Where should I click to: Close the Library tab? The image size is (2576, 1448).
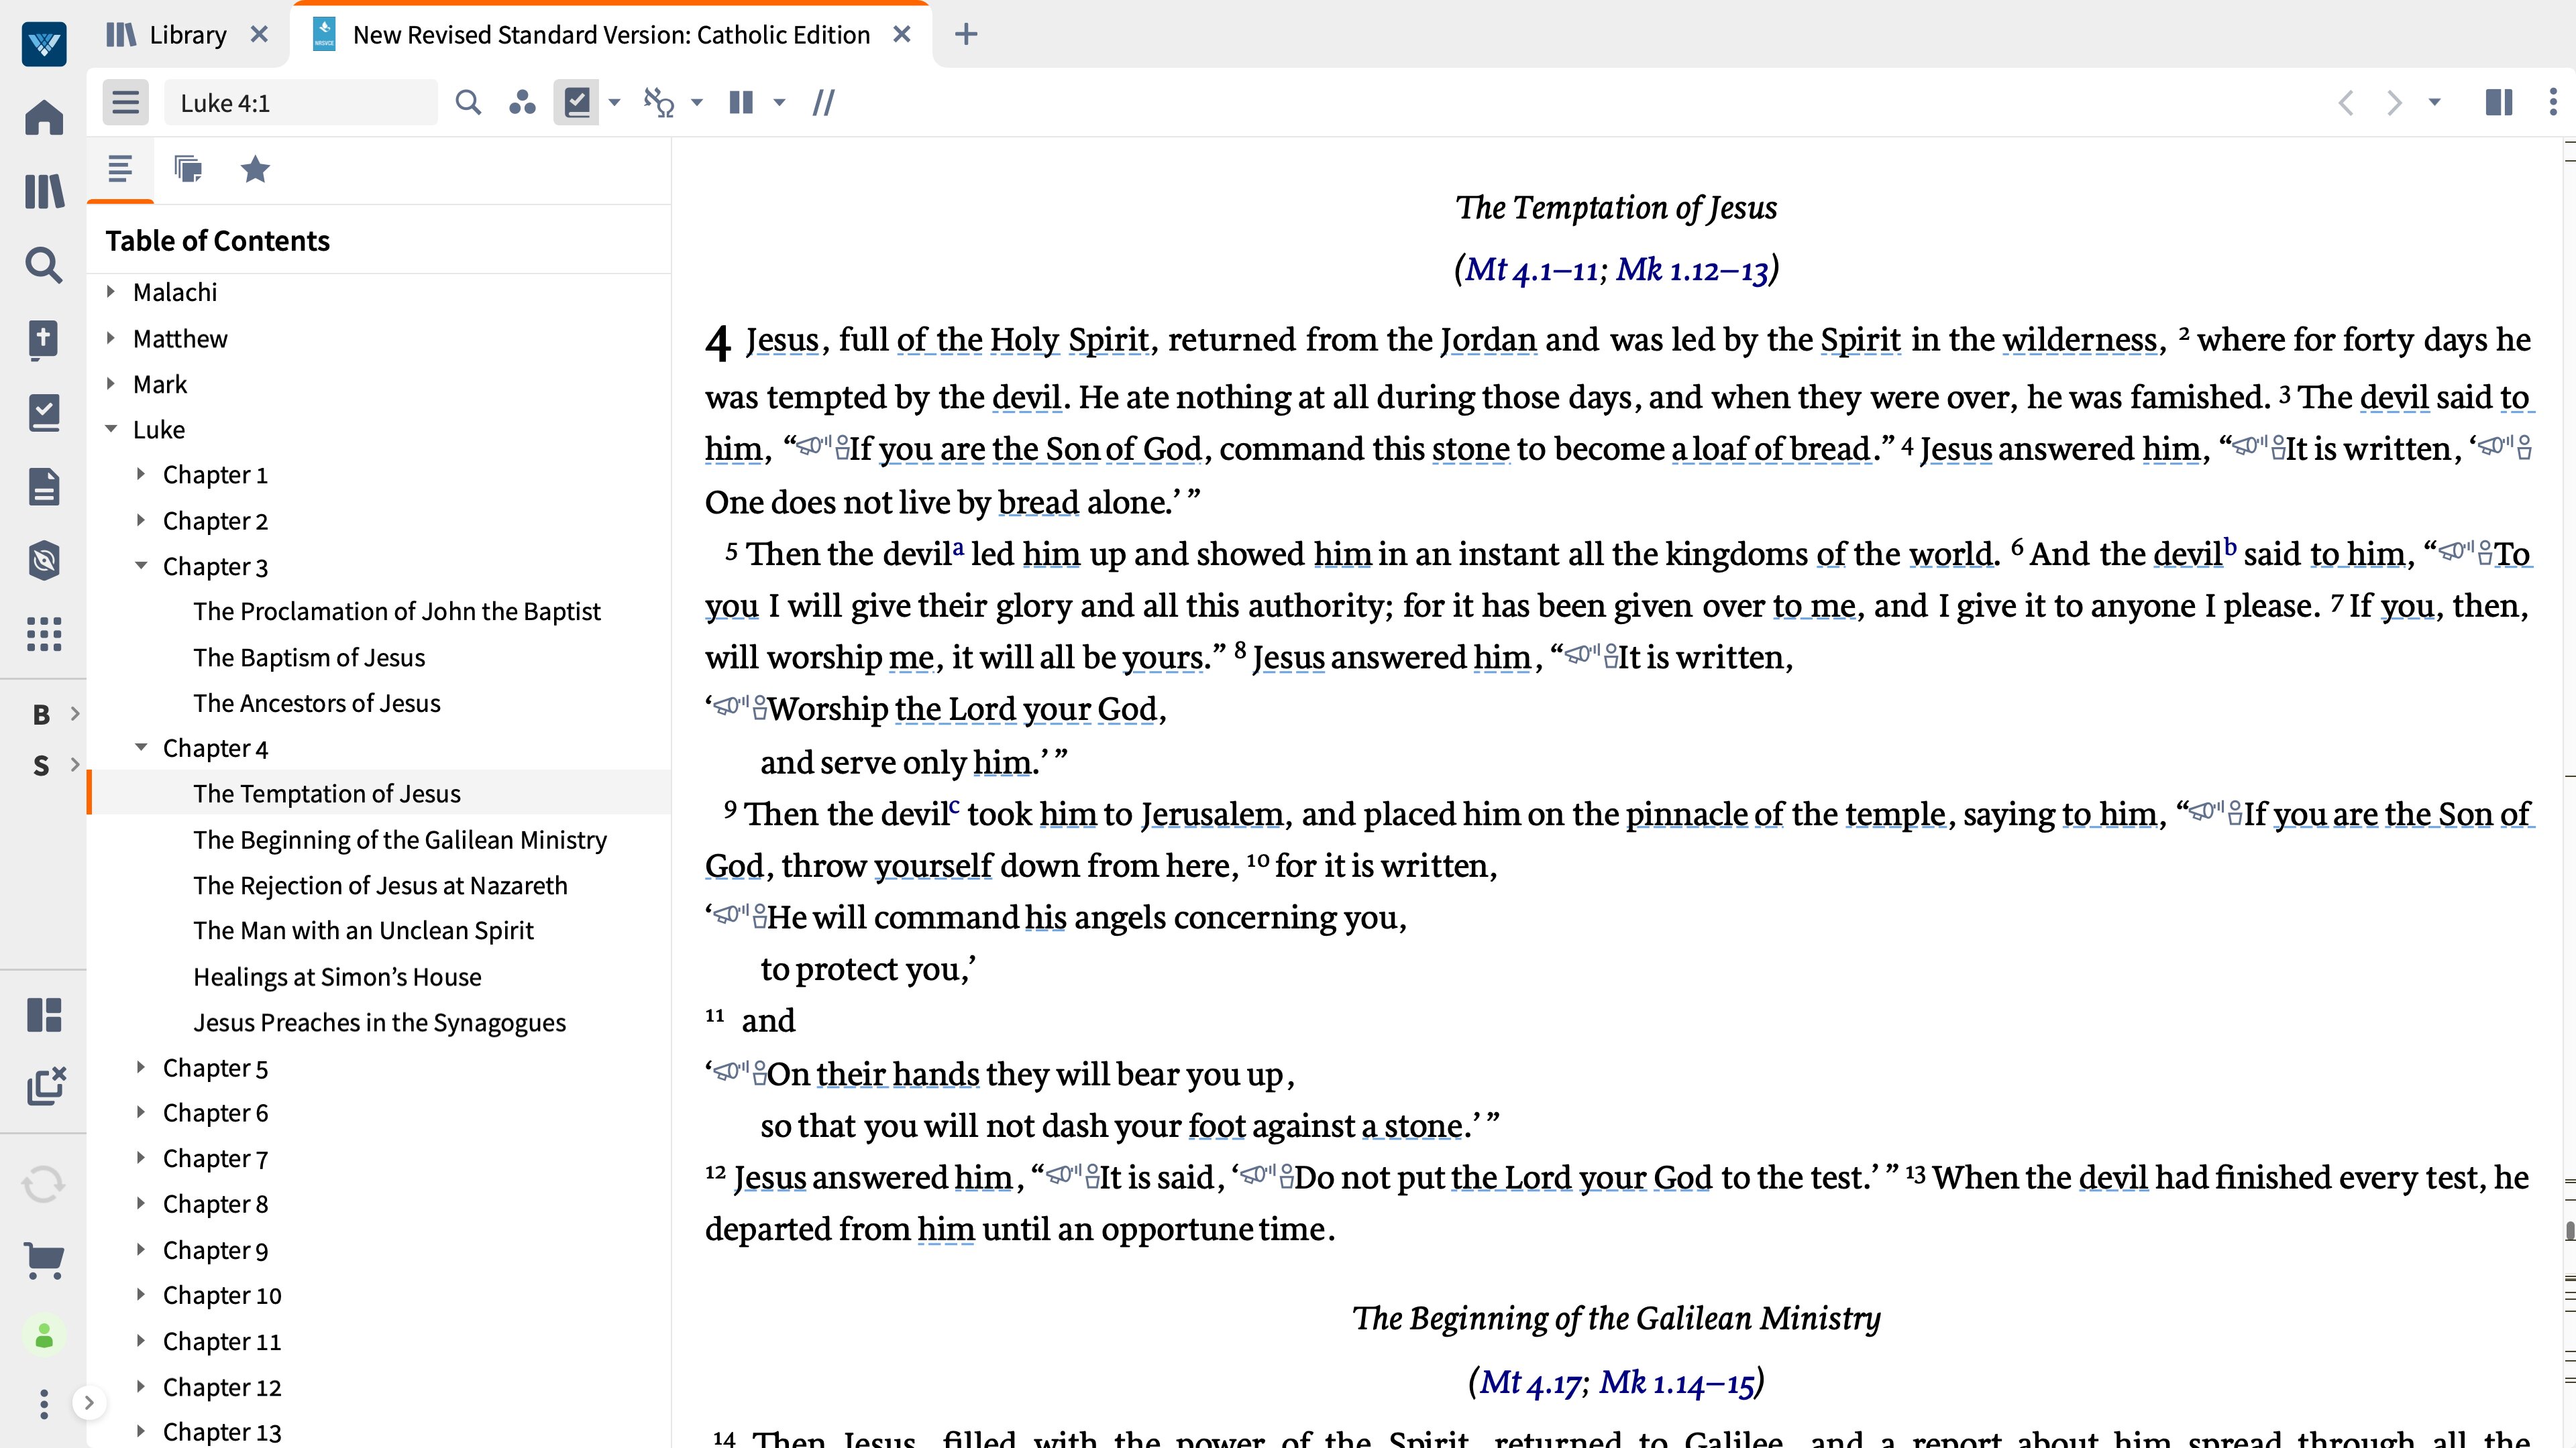(259, 35)
